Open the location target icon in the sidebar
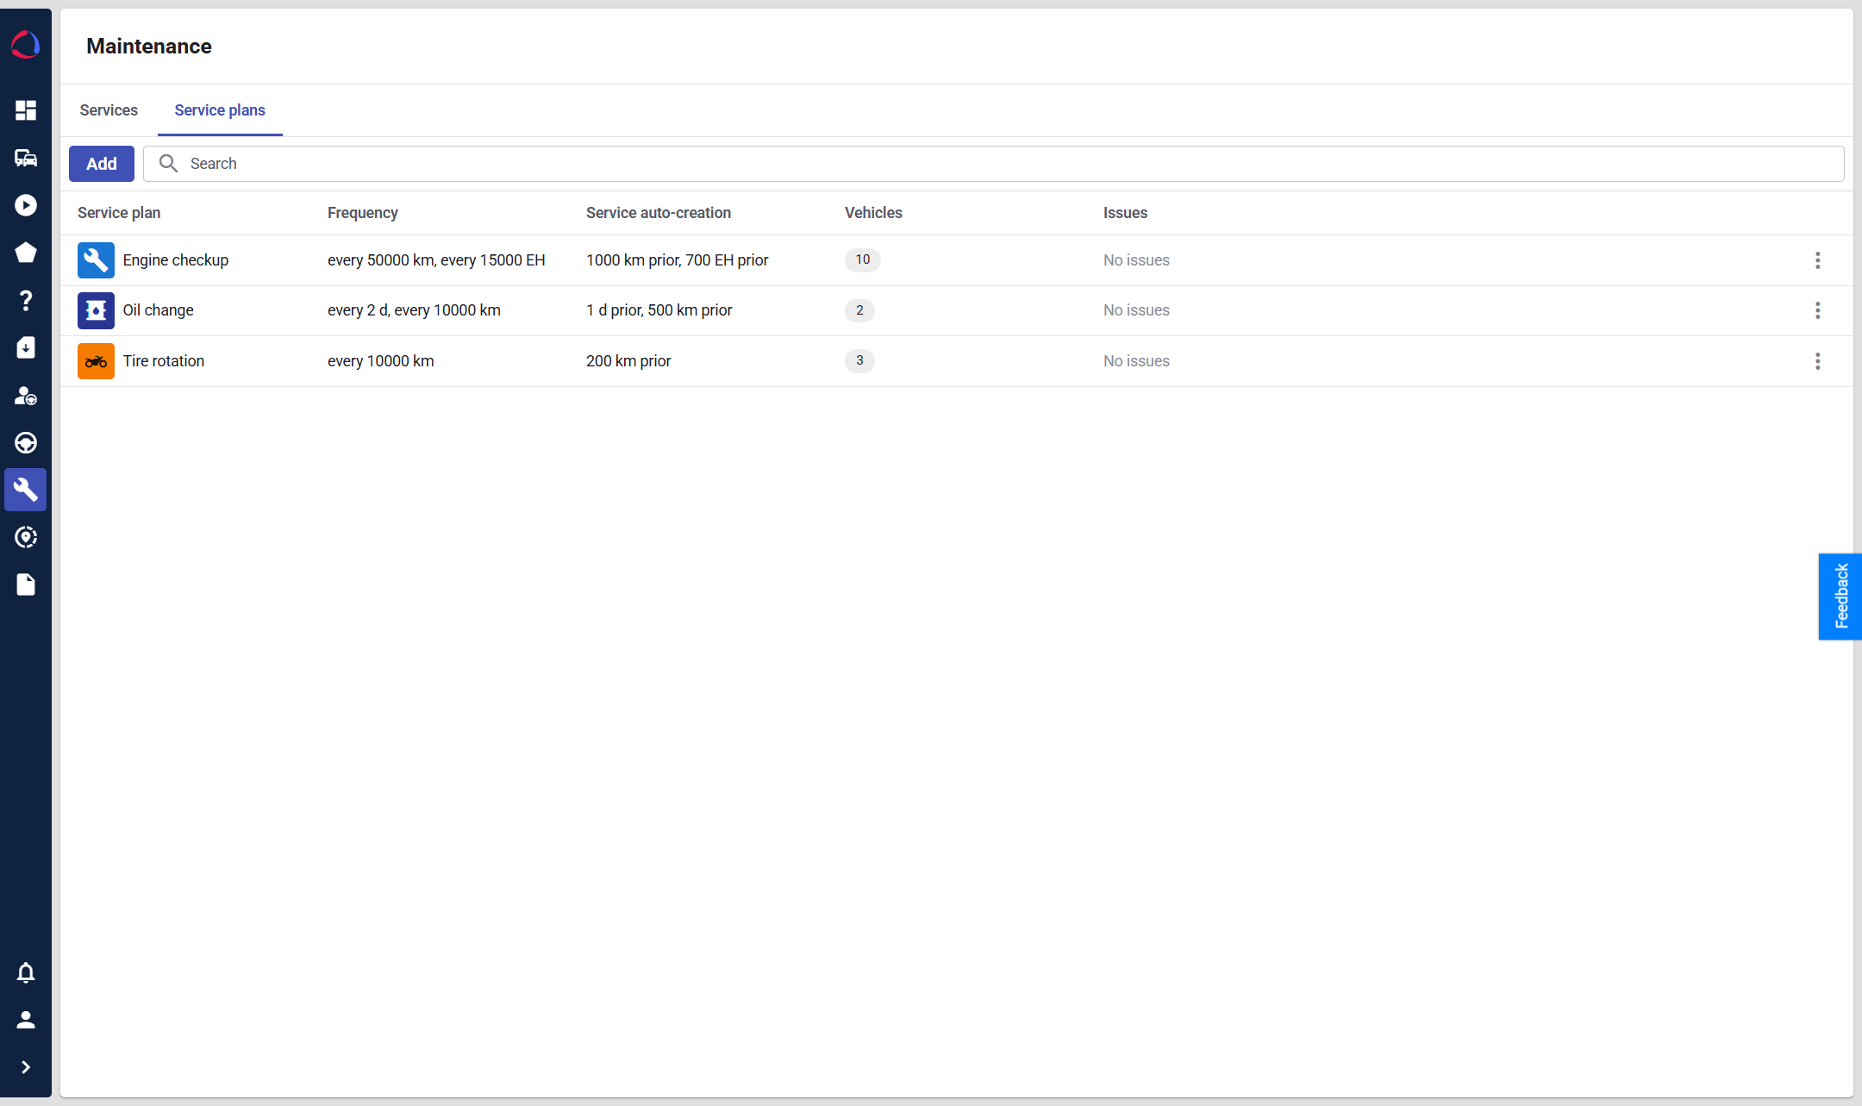Viewport: 1862px width, 1106px height. (26, 537)
